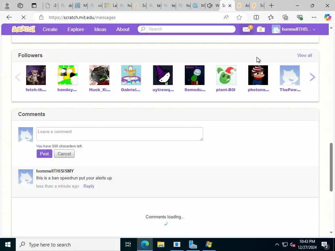
Task: Show previous followers with left arrow
Action: pyautogui.click(x=18, y=77)
